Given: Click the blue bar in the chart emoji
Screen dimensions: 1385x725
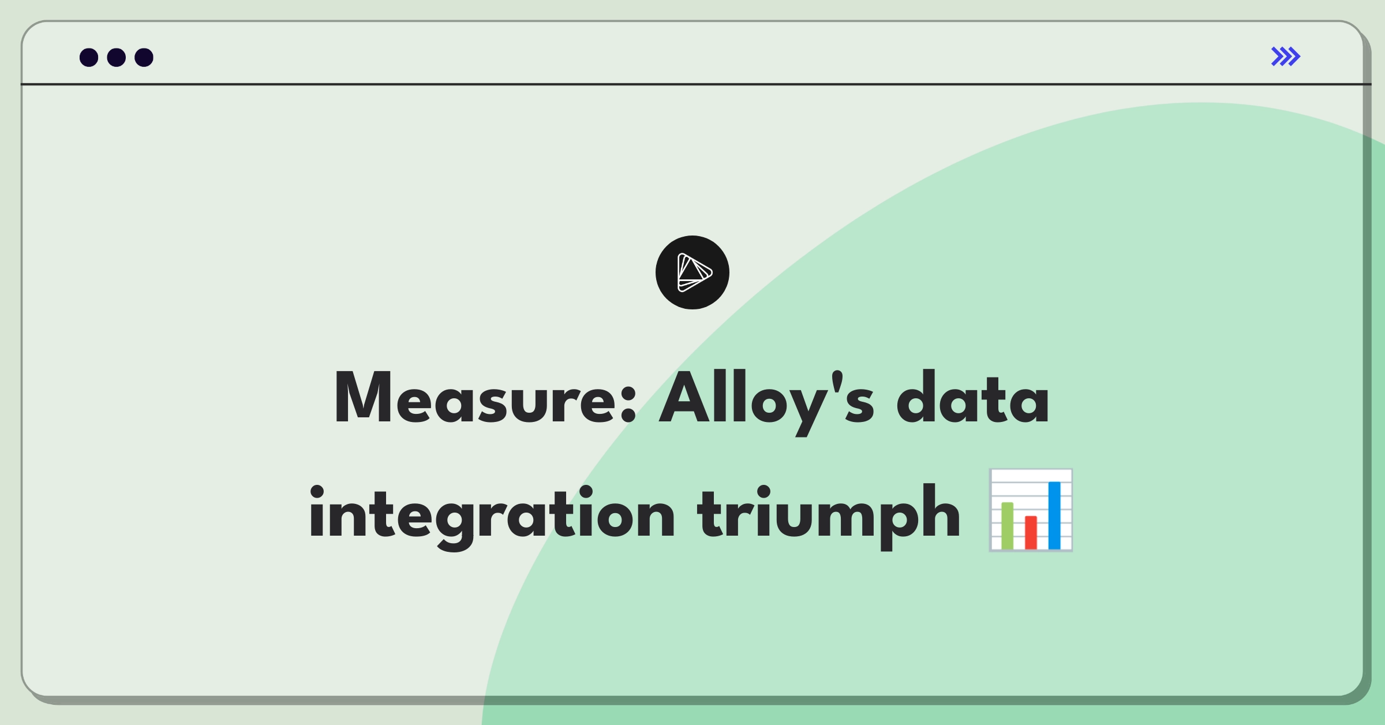Looking at the screenshot, I should click(1054, 515).
